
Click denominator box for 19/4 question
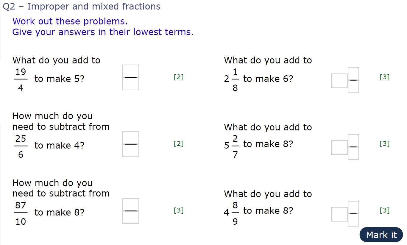[x=131, y=84]
